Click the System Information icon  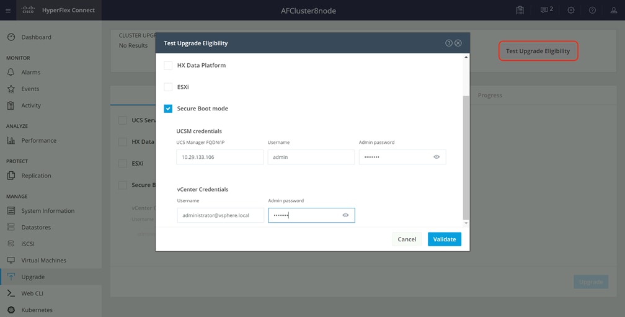pos(11,210)
